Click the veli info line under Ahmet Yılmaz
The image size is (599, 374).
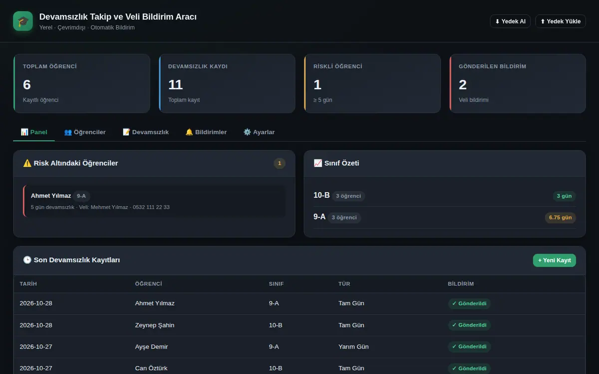pyautogui.click(x=100, y=207)
